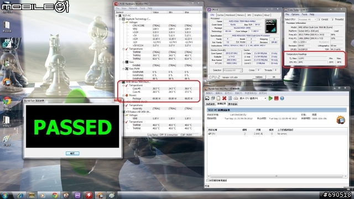The height and width of the screenshot is (199, 354).
Task: Open Google Chrome from the taskbar
Action: click(54, 195)
